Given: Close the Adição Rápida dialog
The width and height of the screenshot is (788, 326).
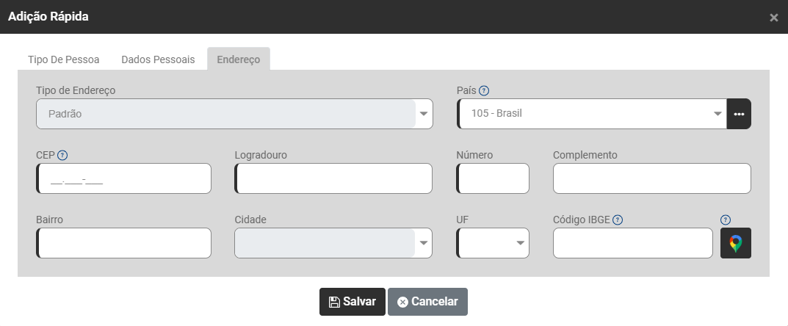Looking at the screenshot, I should (x=773, y=18).
